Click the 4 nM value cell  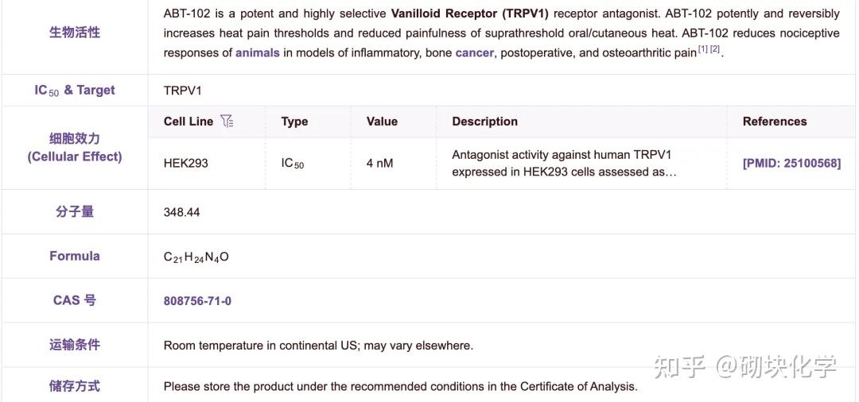point(379,164)
